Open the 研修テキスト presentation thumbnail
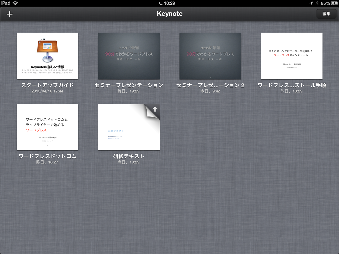This screenshot has width=339, height=254. 129,127
